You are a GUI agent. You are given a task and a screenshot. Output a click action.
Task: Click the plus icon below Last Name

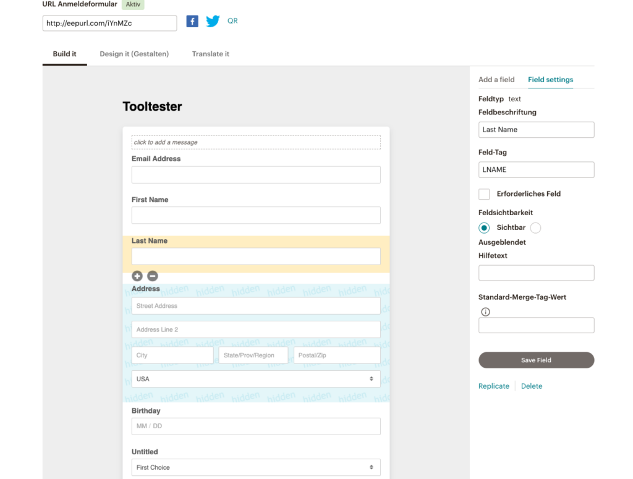point(137,276)
